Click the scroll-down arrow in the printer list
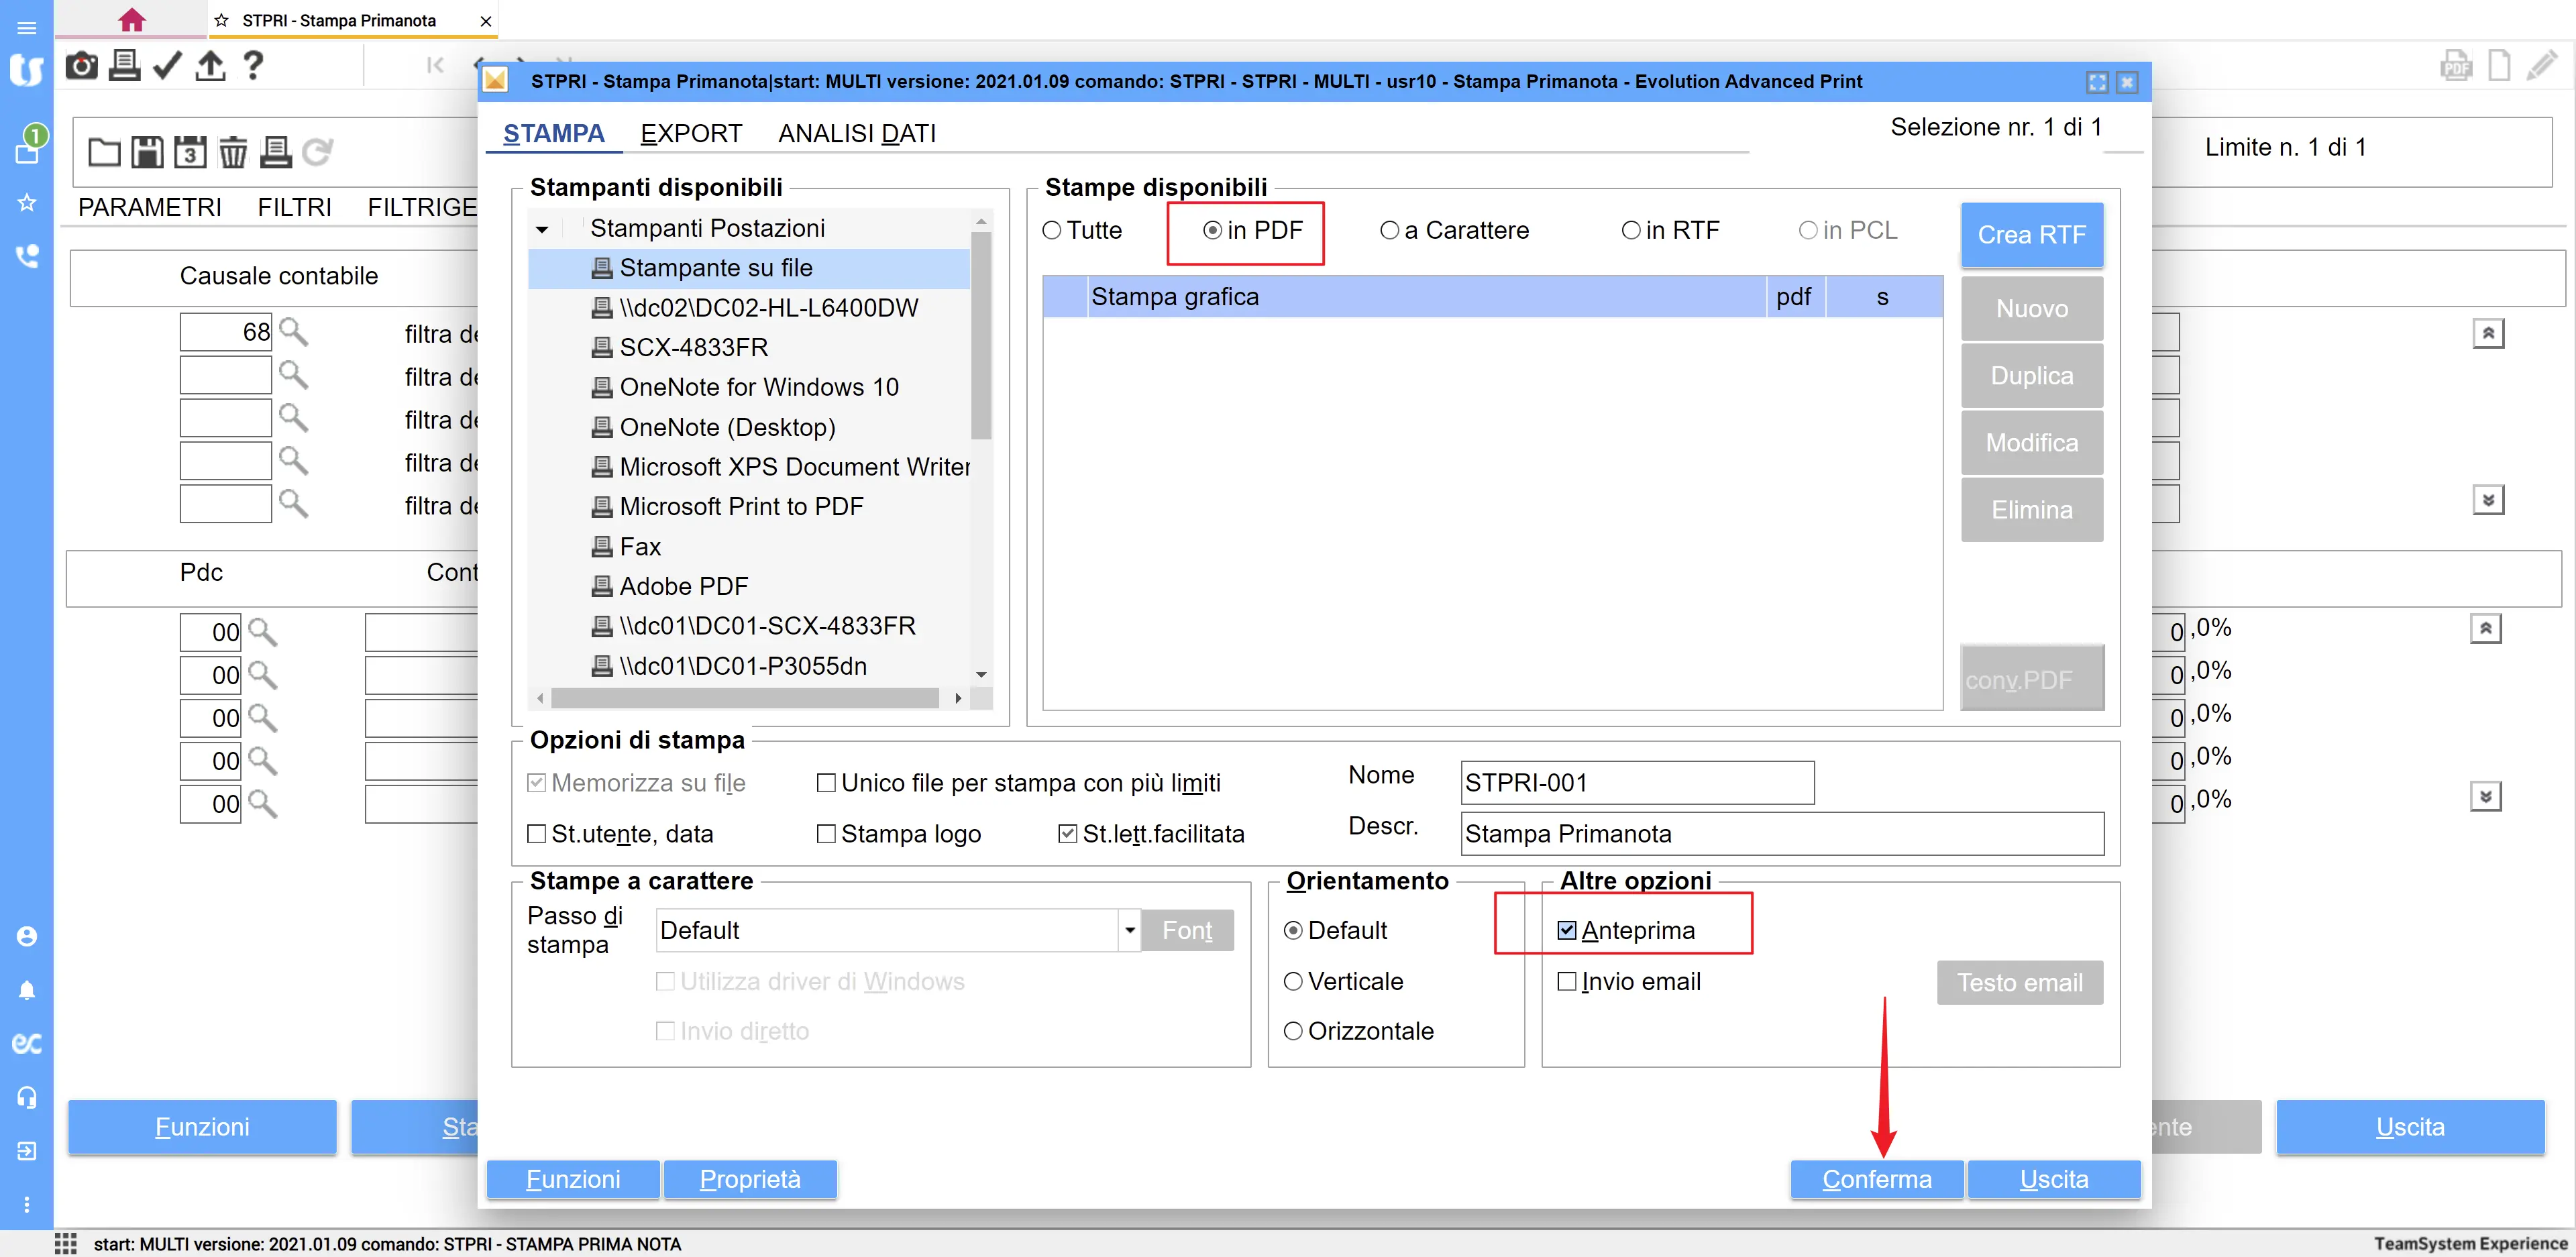This screenshot has height=1257, width=2576. click(981, 674)
